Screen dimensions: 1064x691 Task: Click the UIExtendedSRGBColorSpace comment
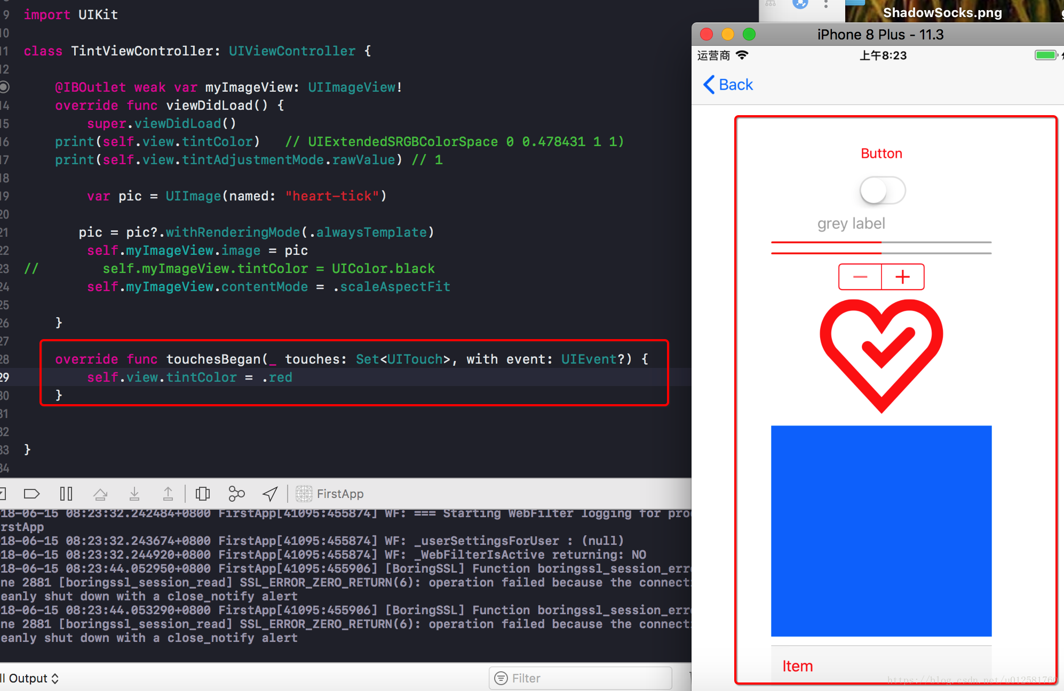[454, 142]
